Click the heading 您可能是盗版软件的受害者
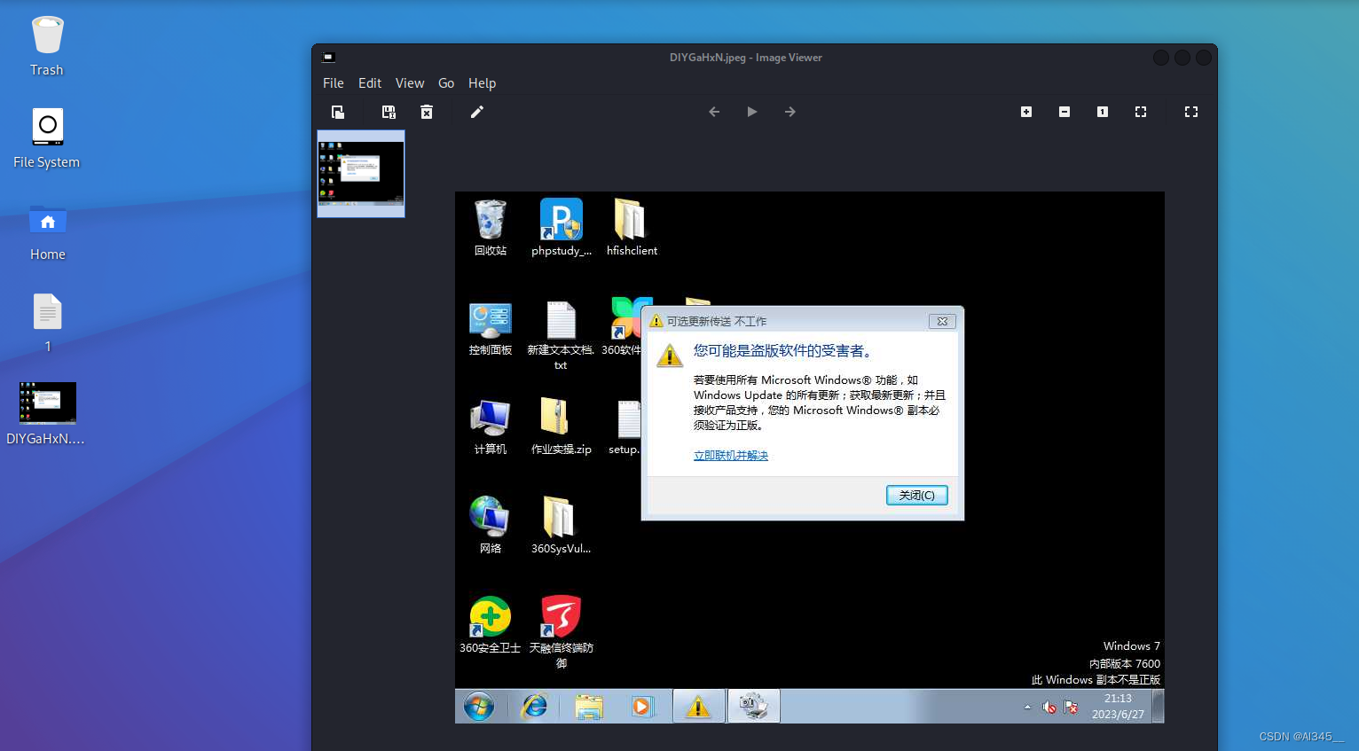This screenshot has width=1359, height=751. coord(784,351)
